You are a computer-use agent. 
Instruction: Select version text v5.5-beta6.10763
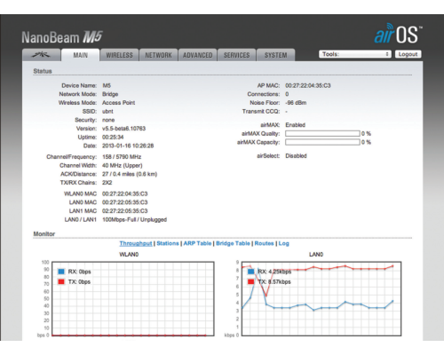coord(123,129)
